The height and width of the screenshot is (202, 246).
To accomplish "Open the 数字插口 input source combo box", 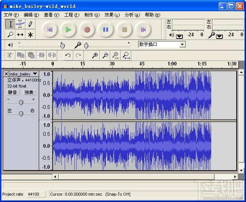I will [x=162, y=45].
